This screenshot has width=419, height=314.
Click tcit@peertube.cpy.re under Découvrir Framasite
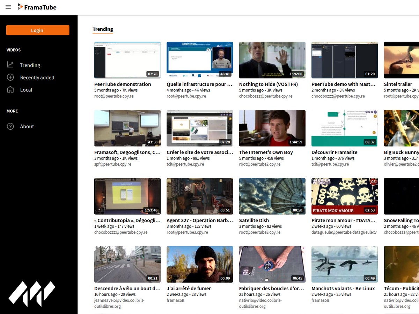(x=330, y=164)
